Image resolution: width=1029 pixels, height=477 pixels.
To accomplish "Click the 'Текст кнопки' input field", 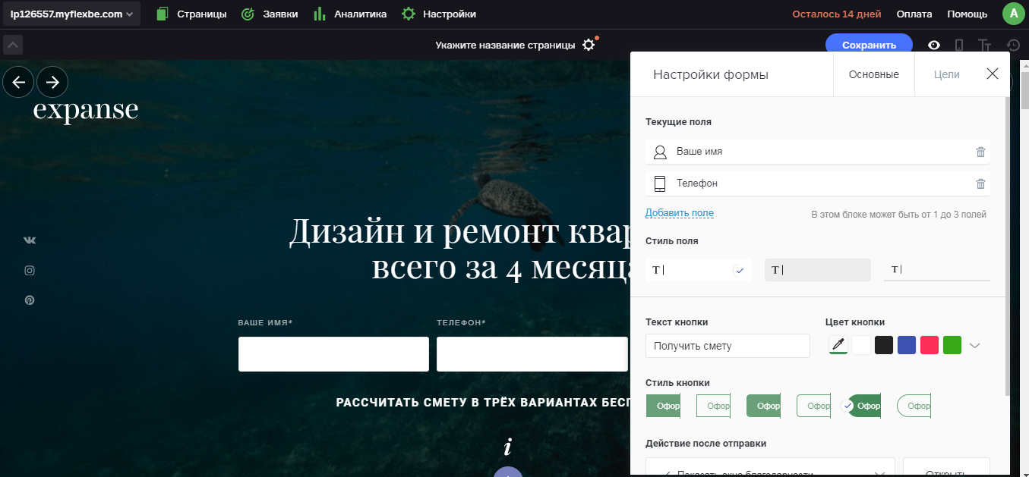I will tap(727, 346).
